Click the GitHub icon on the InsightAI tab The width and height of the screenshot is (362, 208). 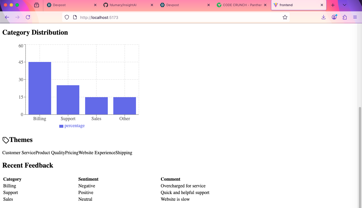(x=106, y=5)
